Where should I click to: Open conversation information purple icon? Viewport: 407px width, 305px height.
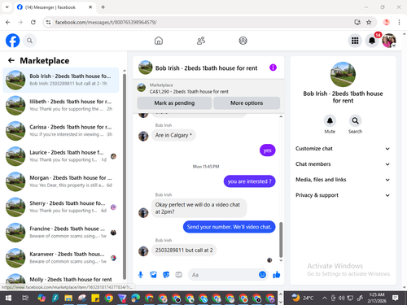(x=273, y=68)
